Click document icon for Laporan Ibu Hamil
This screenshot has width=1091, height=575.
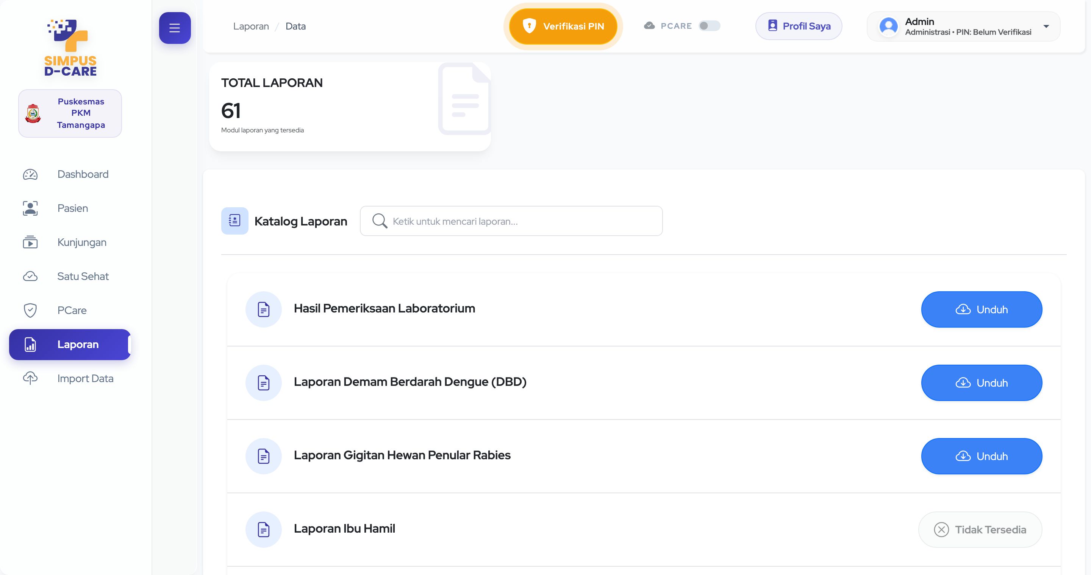(263, 530)
